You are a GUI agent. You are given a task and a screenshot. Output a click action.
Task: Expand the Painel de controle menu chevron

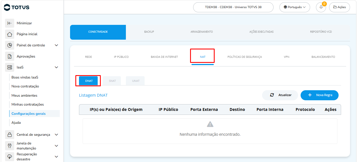(x=56, y=45)
